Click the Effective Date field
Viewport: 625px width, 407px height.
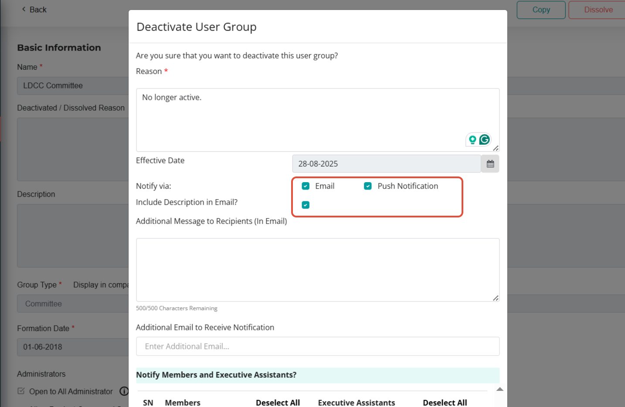click(x=387, y=164)
